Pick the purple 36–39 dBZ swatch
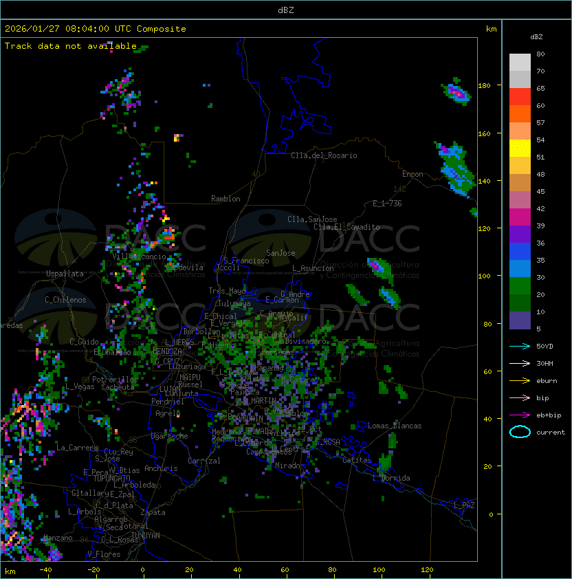Screen dimensions: 572x579 tap(520, 234)
